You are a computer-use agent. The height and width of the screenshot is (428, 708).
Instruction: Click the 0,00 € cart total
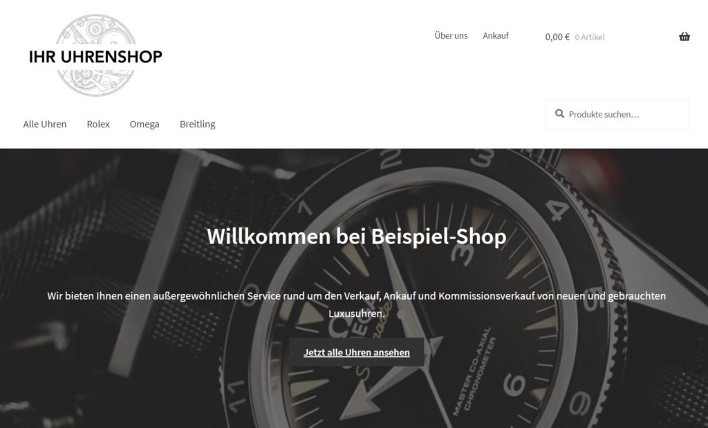click(557, 37)
